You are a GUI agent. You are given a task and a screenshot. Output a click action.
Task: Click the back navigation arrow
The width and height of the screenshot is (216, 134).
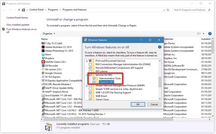(5, 10)
